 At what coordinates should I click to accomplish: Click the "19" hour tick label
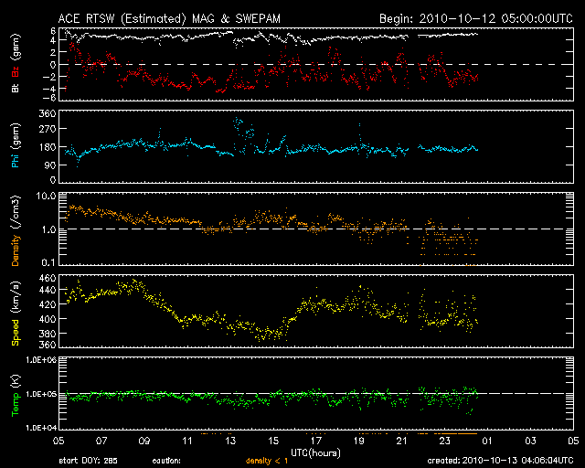pos(359,441)
